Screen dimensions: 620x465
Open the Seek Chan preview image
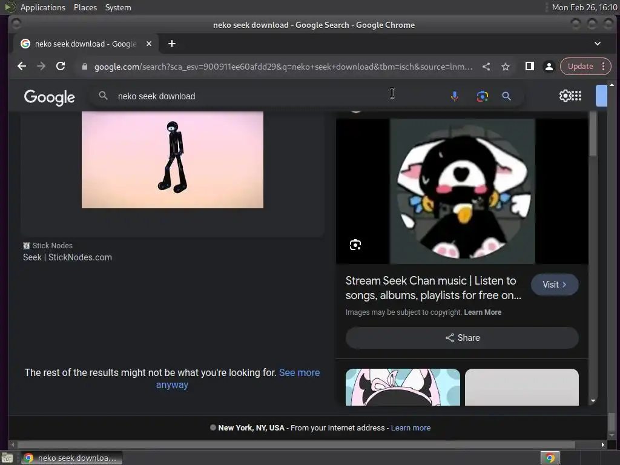tap(462, 191)
